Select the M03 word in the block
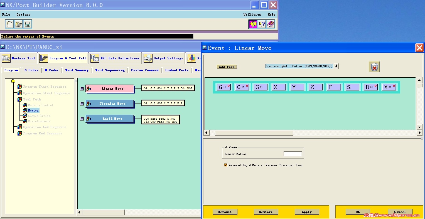Viewport: 425px width, 219px height. [389, 87]
